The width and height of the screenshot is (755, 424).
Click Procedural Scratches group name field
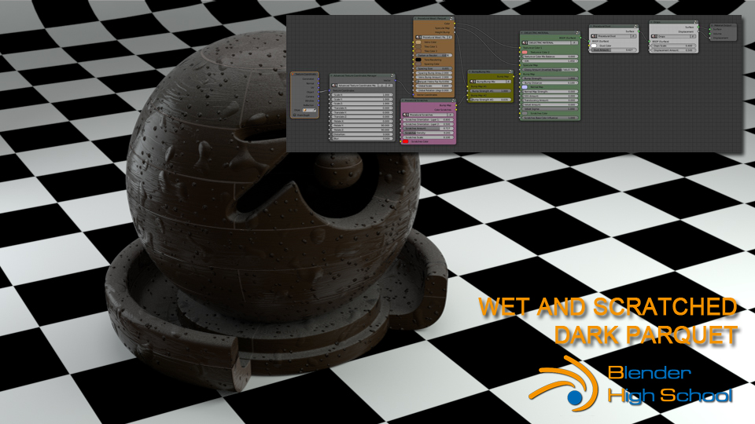pyautogui.click(x=428, y=115)
